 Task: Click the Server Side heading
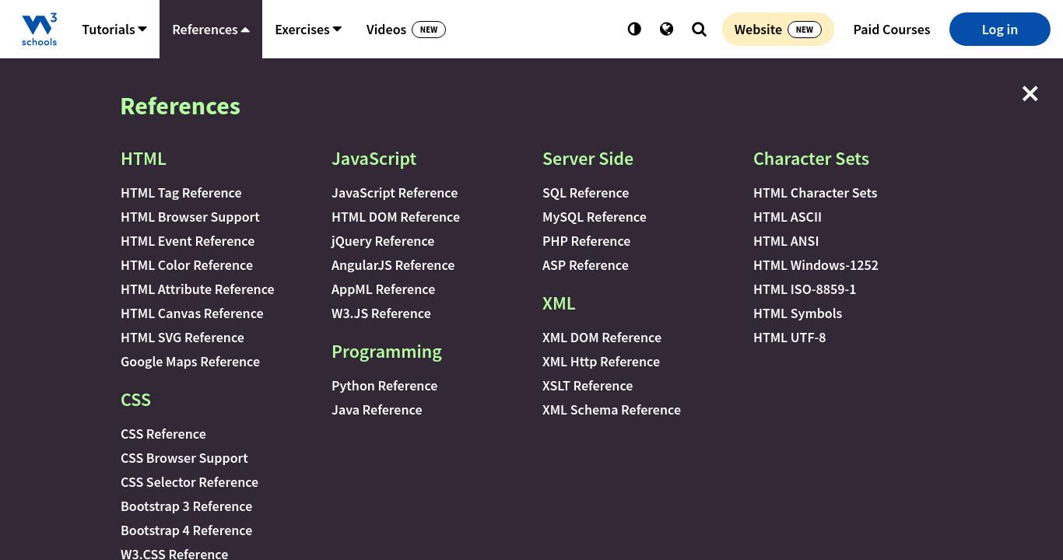588,159
